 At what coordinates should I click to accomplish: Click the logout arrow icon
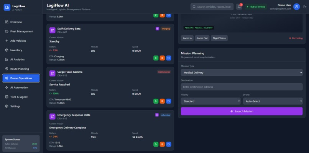305,7
